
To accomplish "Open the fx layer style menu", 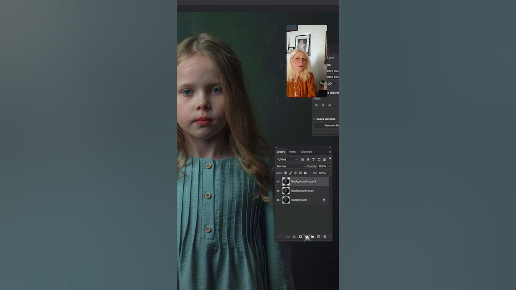I will coord(294,237).
